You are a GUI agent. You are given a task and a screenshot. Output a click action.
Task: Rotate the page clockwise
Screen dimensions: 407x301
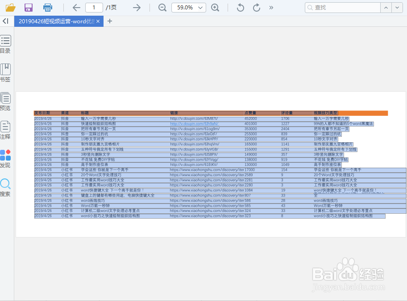tap(257, 8)
